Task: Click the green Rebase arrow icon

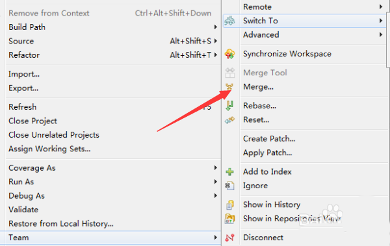Action: click(x=229, y=106)
